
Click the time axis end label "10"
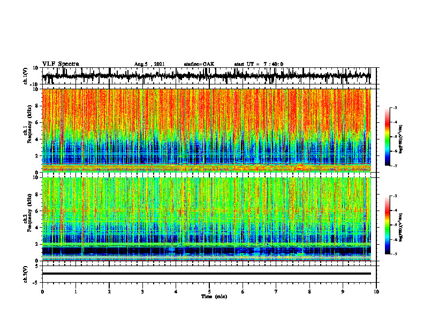tap(376, 292)
